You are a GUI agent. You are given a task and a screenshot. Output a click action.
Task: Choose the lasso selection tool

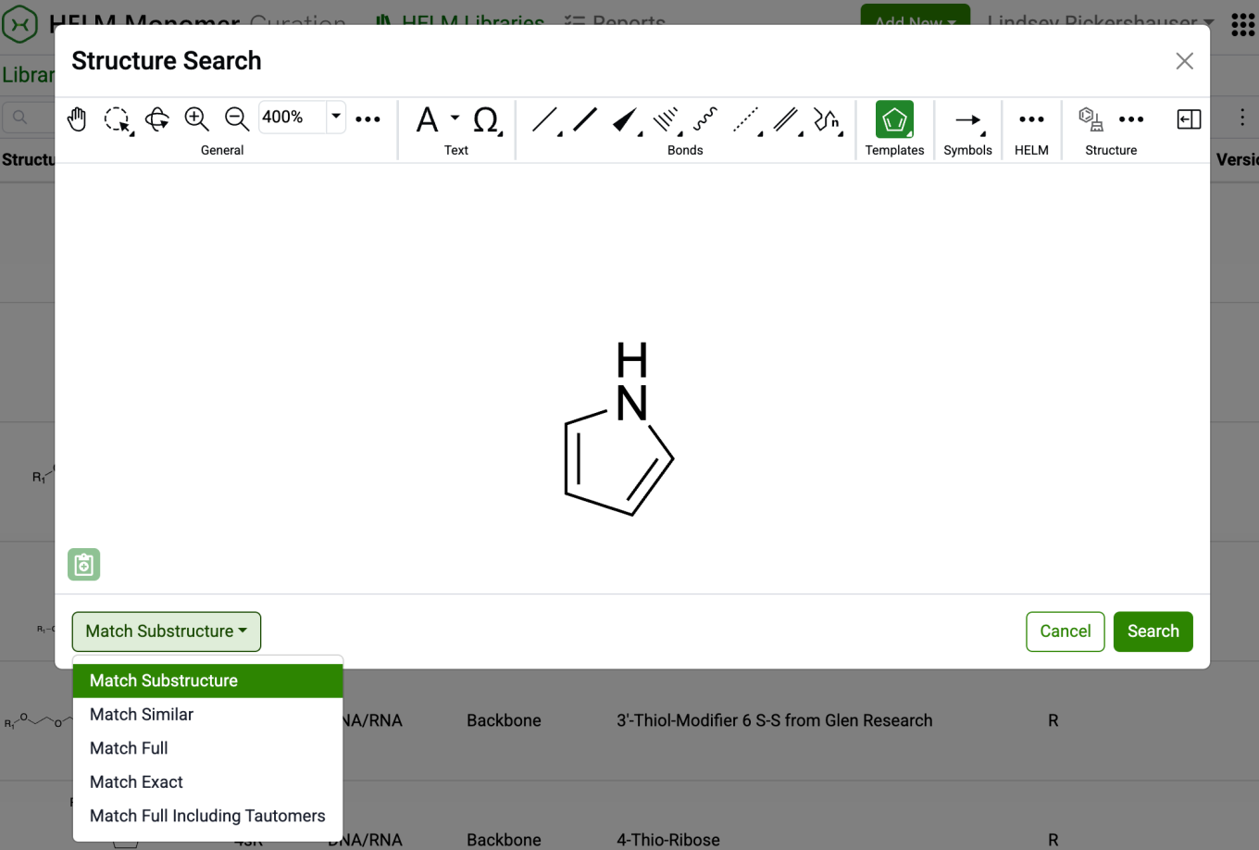[117, 119]
